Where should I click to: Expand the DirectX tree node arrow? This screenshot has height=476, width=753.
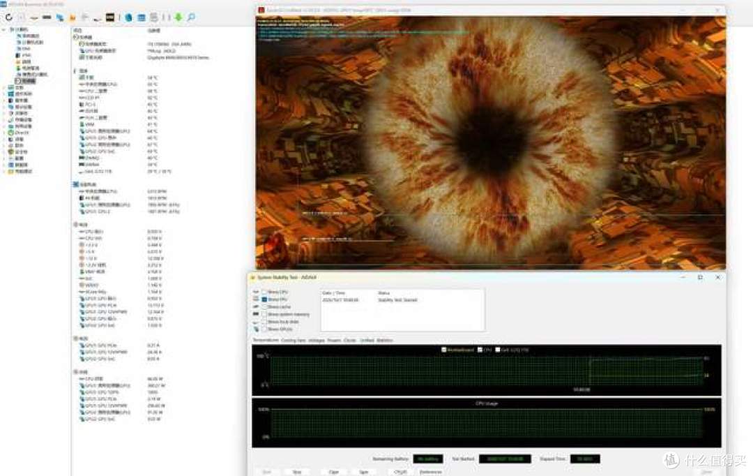pyautogui.click(x=4, y=132)
